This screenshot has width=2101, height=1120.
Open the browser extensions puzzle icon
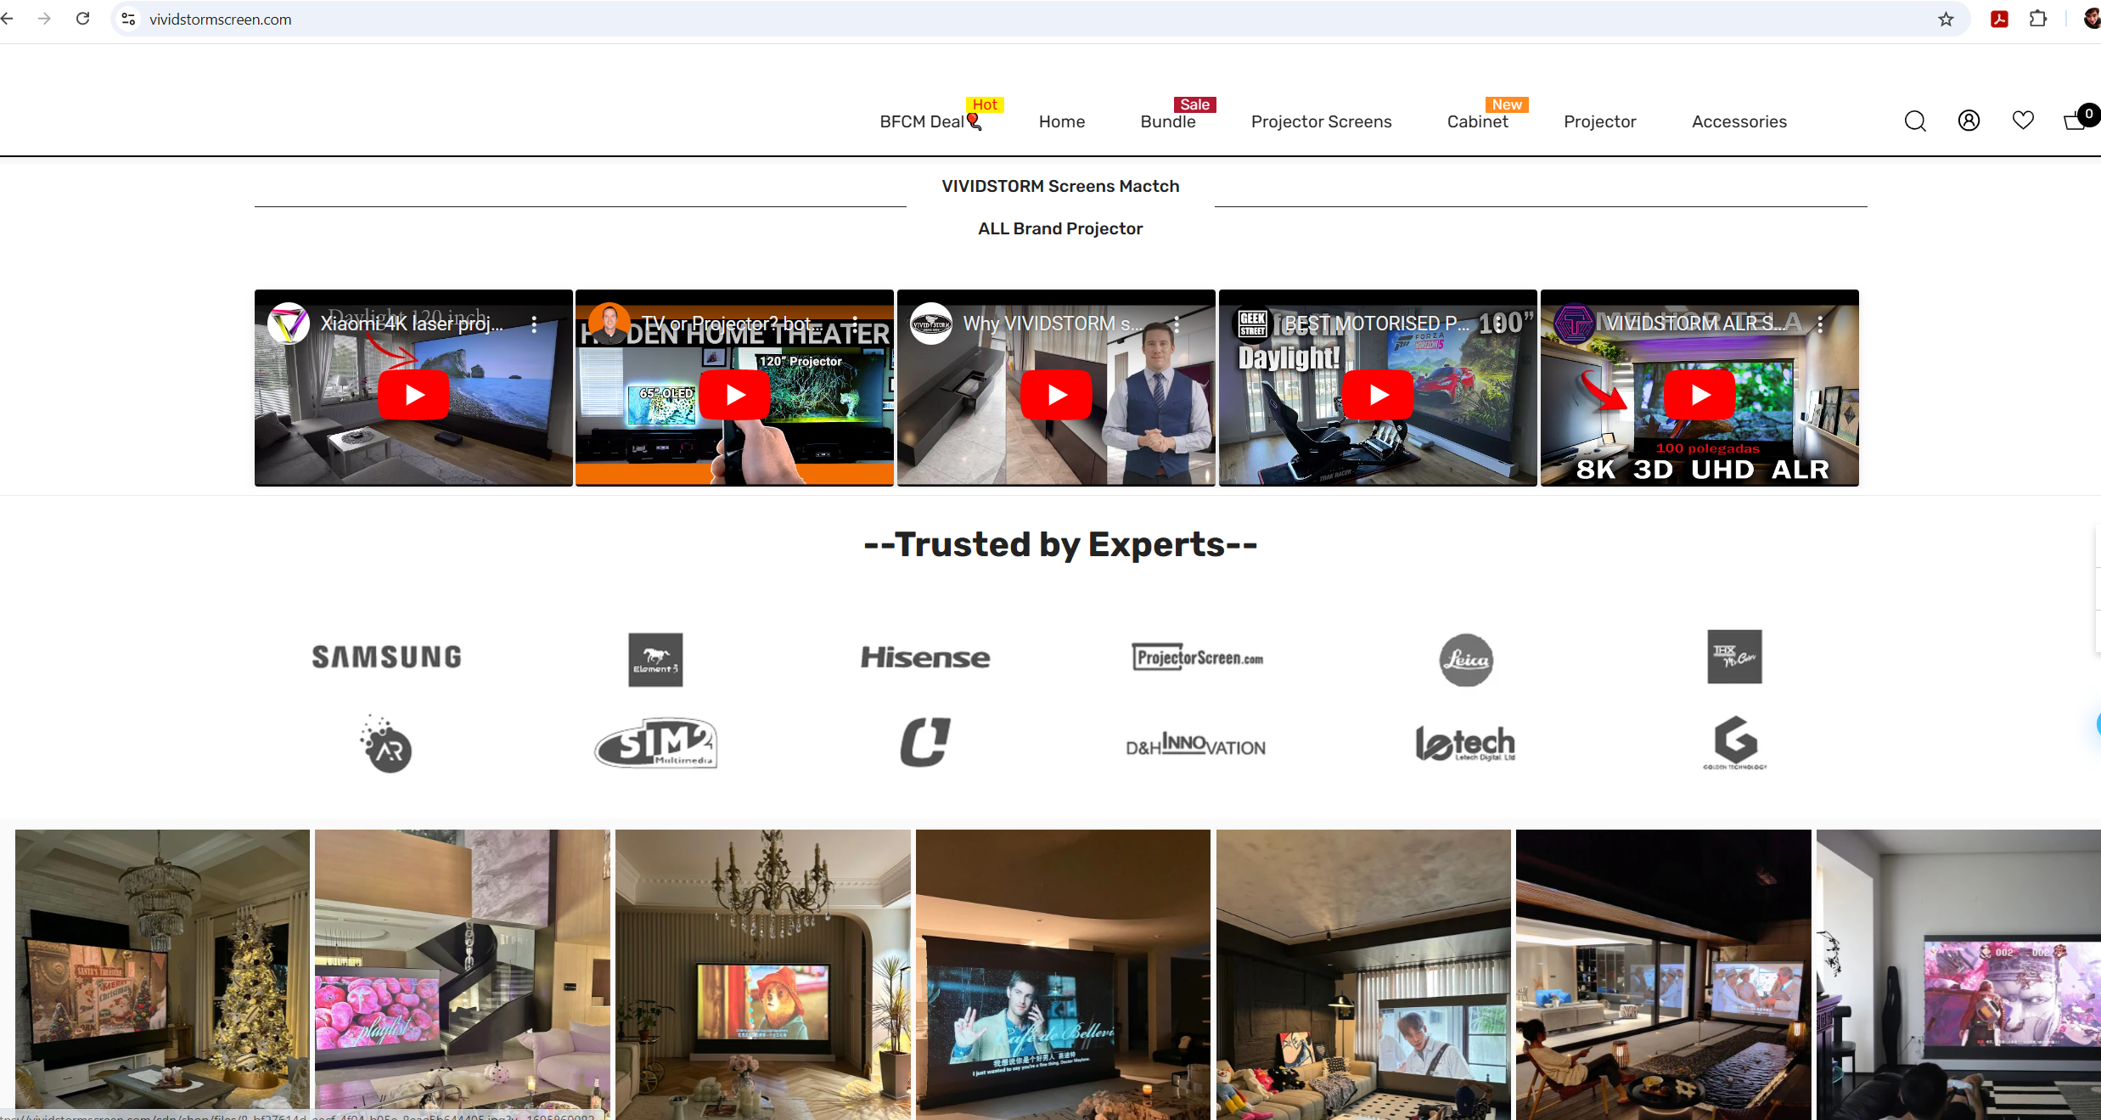2037,19
